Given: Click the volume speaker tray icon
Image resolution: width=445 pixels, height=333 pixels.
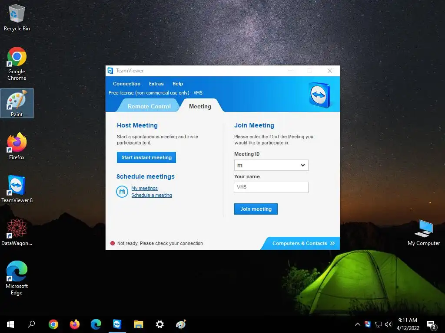Looking at the screenshot, I should (389, 324).
